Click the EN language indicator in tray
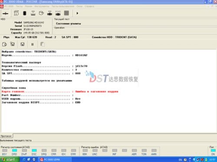This screenshot has width=217, height=162. pos(180,160)
